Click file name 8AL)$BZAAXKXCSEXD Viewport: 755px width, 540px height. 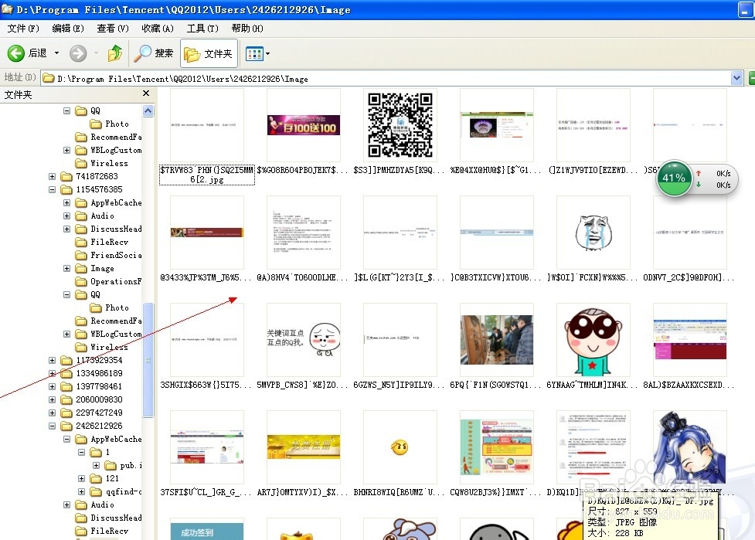point(689,385)
